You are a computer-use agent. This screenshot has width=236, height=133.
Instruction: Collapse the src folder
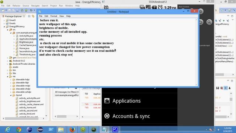[x=7, y=30]
